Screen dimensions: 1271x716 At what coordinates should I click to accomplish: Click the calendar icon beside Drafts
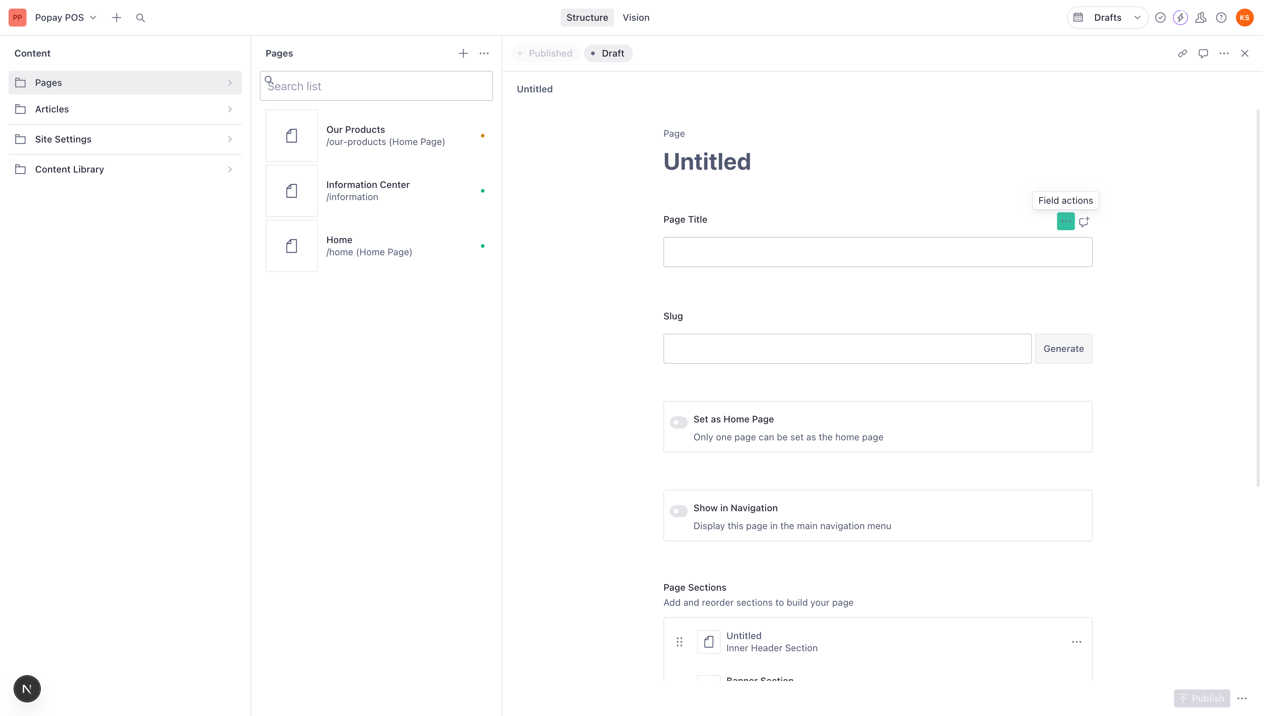click(1078, 17)
